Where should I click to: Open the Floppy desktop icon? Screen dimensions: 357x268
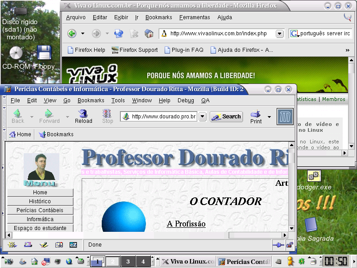tap(44, 53)
